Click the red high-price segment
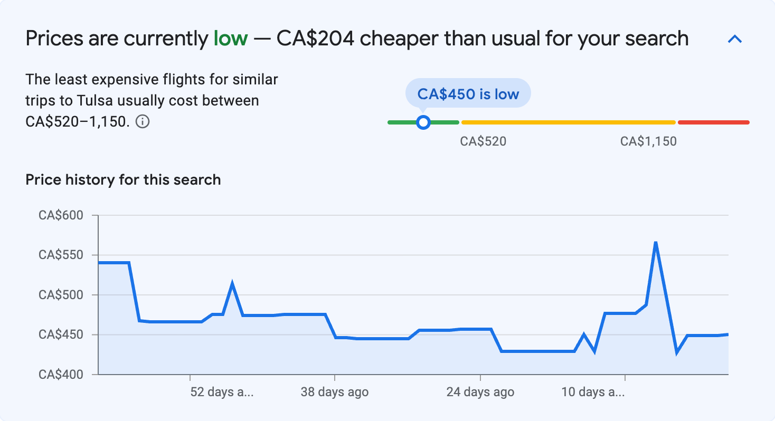Screen dimensions: 775x421 point(713,122)
